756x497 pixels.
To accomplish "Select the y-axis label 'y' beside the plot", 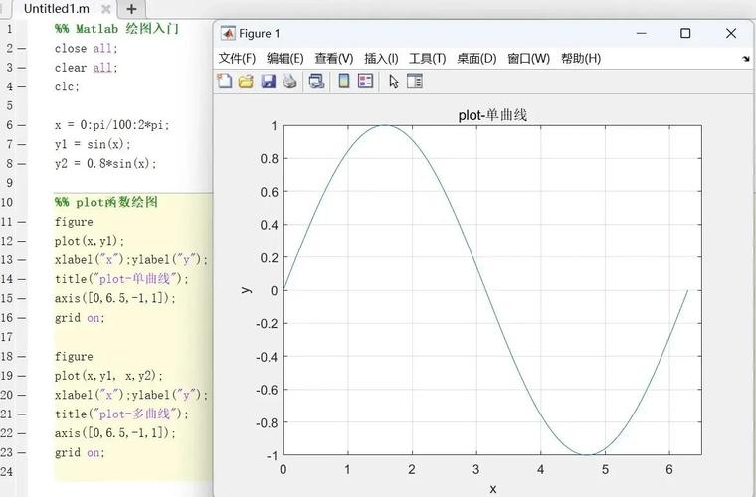I will (246, 290).
